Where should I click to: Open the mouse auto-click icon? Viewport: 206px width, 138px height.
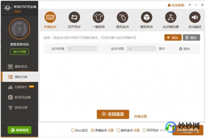(x=122, y=17)
